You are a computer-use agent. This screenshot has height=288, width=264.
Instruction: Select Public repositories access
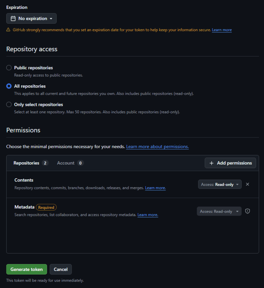coord(9,68)
